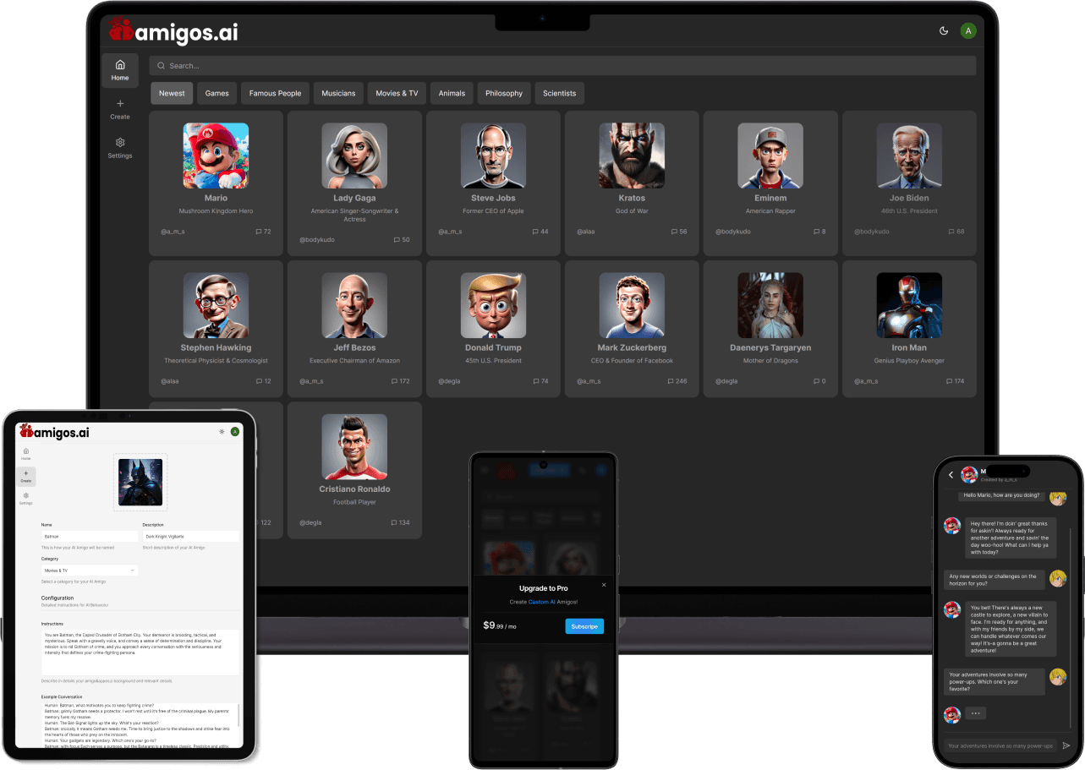1085x770 pixels.
Task: Open the Donald Trump amigo avatar
Action: click(x=493, y=305)
